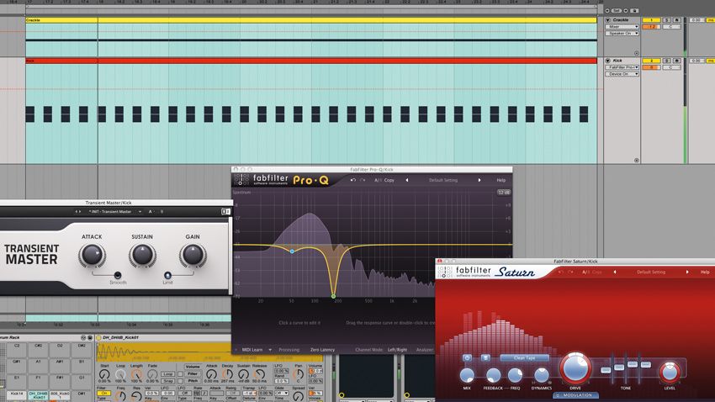Click the Saturn redo icon

click(x=570, y=272)
